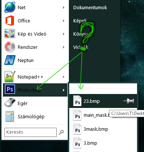Select the Kép és Videó entry
The image size is (144, 152).
tap(35, 34)
